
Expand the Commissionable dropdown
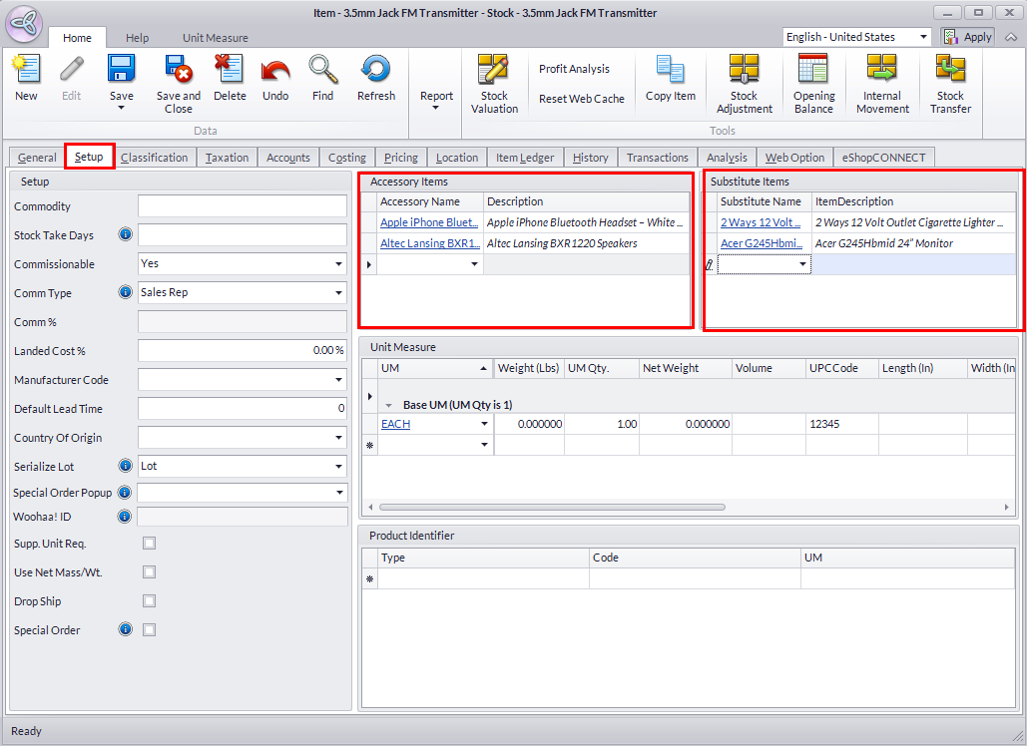tap(338, 264)
